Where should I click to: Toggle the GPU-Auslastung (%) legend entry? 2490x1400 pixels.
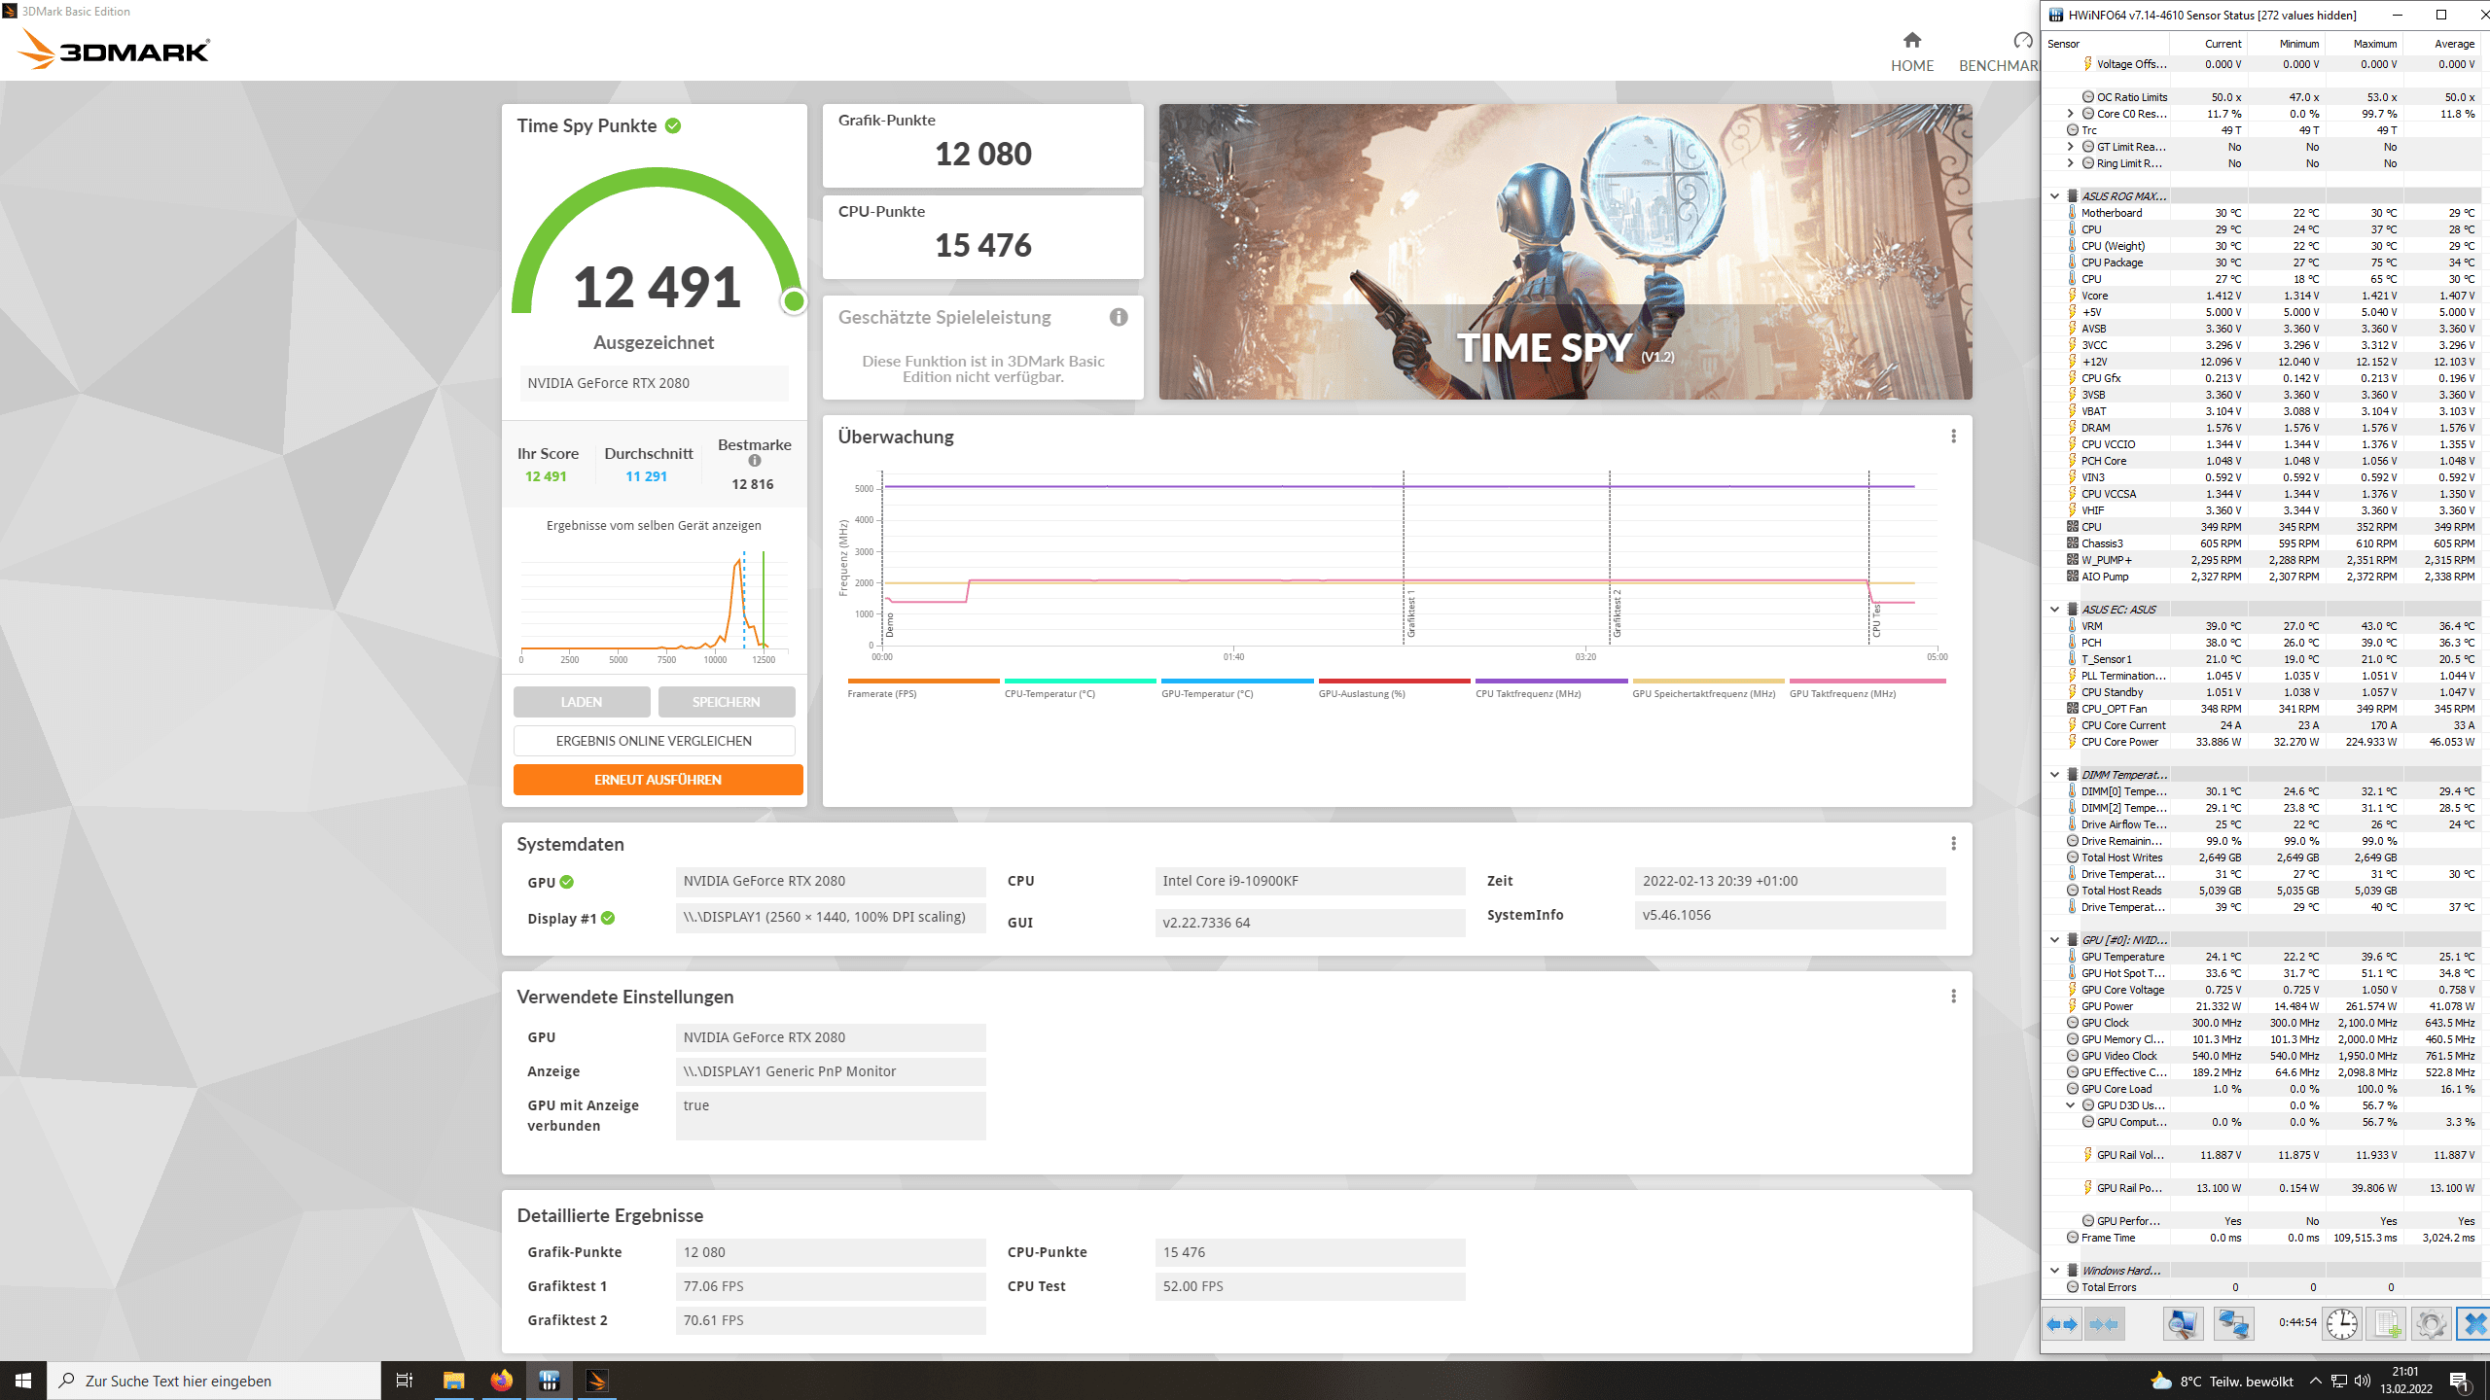[x=1394, y=688]
